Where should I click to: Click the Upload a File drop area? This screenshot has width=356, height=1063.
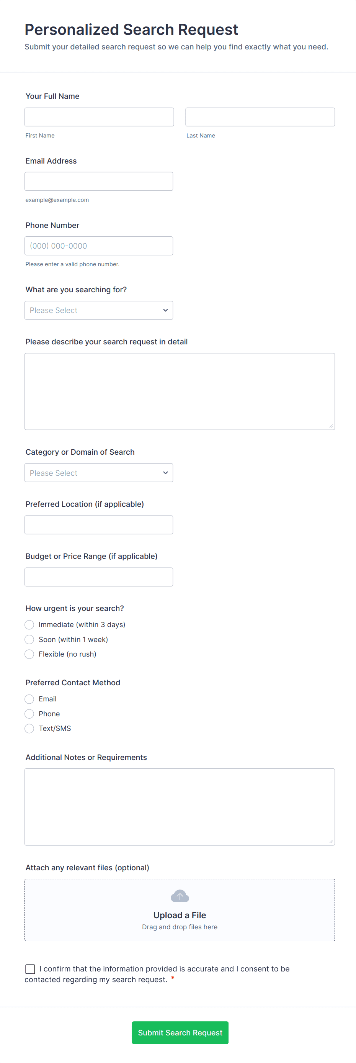pyautogui.click(x=180, y=919)
